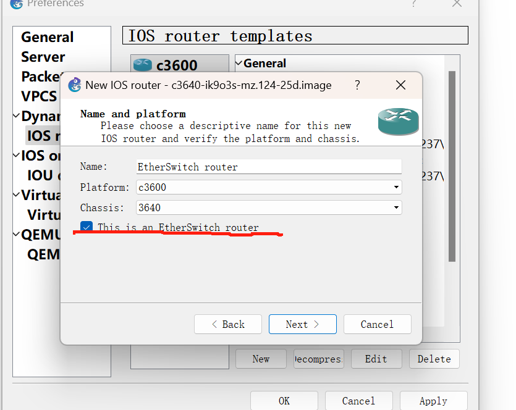
Task: Click the Name field containing EtherSwitch router
Action: (269, 167)
